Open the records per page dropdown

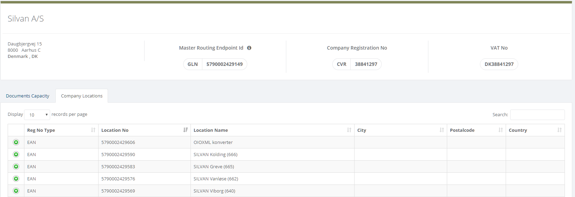click(37, 115)
